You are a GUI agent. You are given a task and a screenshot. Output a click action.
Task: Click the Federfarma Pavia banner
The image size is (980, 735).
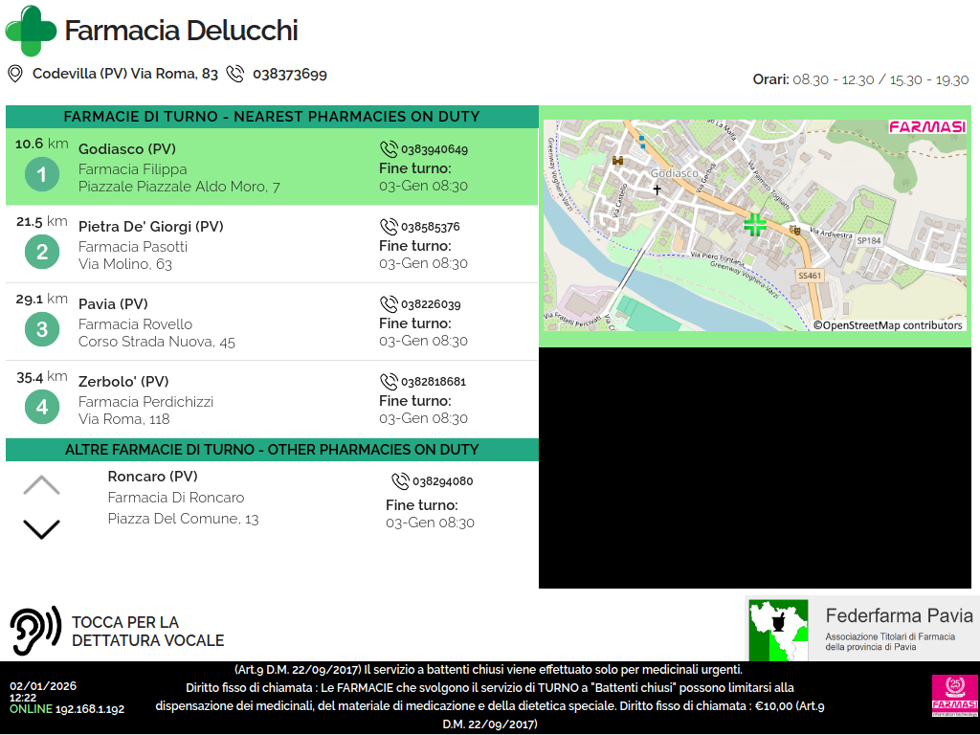pos(861,629)
